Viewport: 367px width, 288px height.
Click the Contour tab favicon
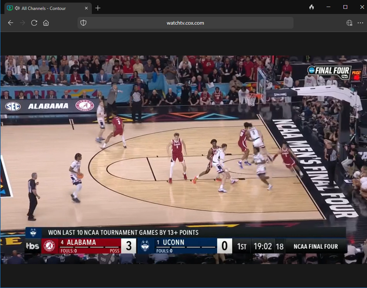click(10, 8)
